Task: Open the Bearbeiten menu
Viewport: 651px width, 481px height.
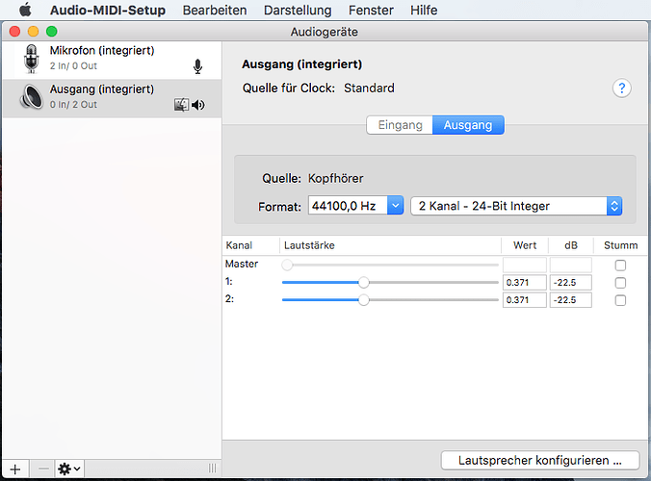Action: coord(214,11)
